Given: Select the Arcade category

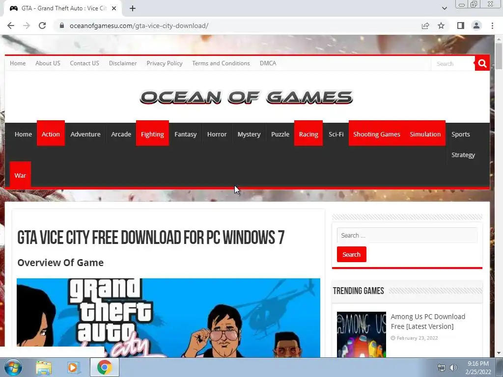Looking at the screenshot, I should (x=121, y=134).
